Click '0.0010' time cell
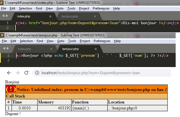The height and width of the screenshot is (117, 180). [x=24, y=108]
